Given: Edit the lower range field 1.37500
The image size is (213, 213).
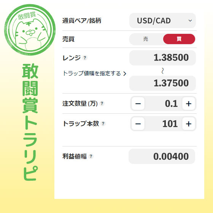Looking at the screenshot, I should (162, 83).
